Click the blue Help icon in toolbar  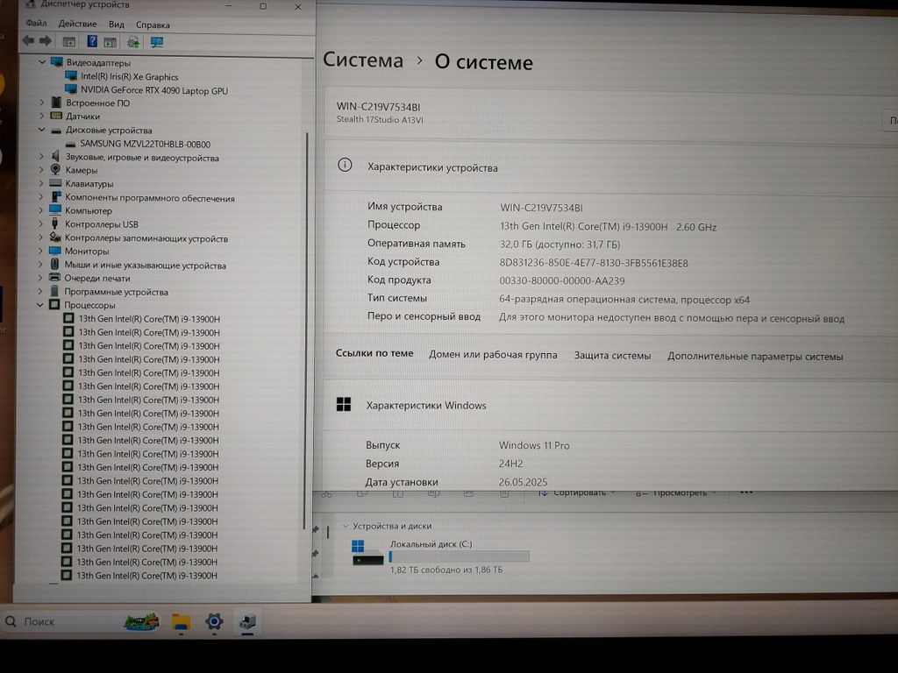[x=92, y=41]
